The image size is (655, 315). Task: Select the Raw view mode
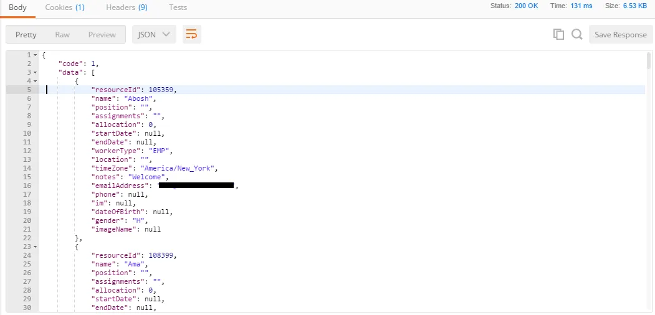click(x=62, y=35)
